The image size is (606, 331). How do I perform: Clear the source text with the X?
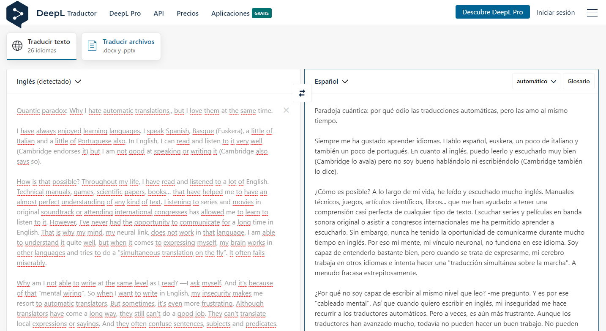coord(286,110)
